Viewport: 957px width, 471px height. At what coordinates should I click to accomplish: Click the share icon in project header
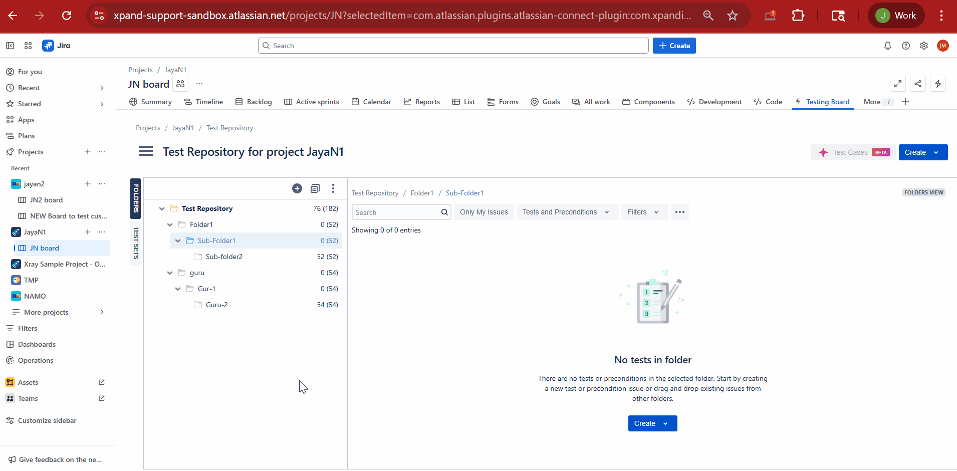pyautogui.click(x=918, y=84)
